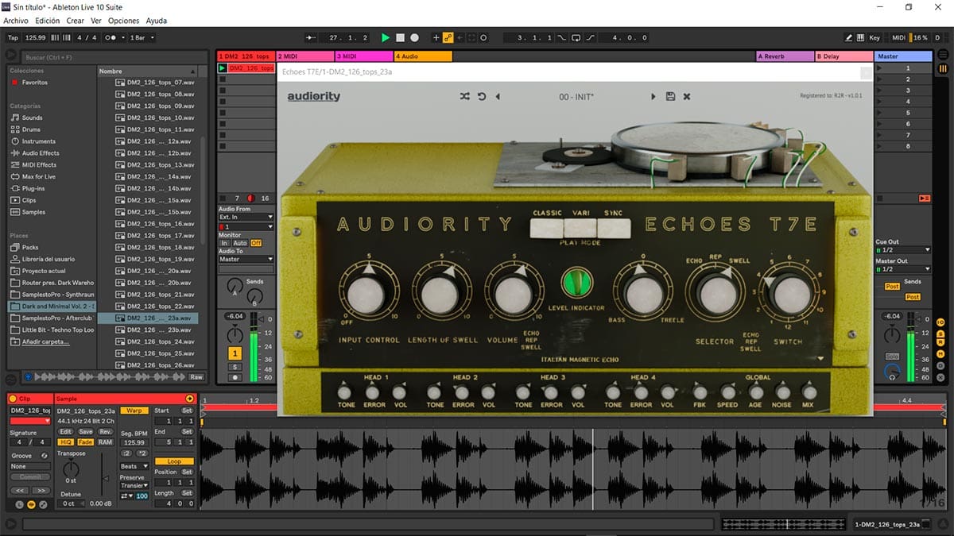Click the Tap tempo button
Screen dimensions: 954x536
[x=13, y=37]
